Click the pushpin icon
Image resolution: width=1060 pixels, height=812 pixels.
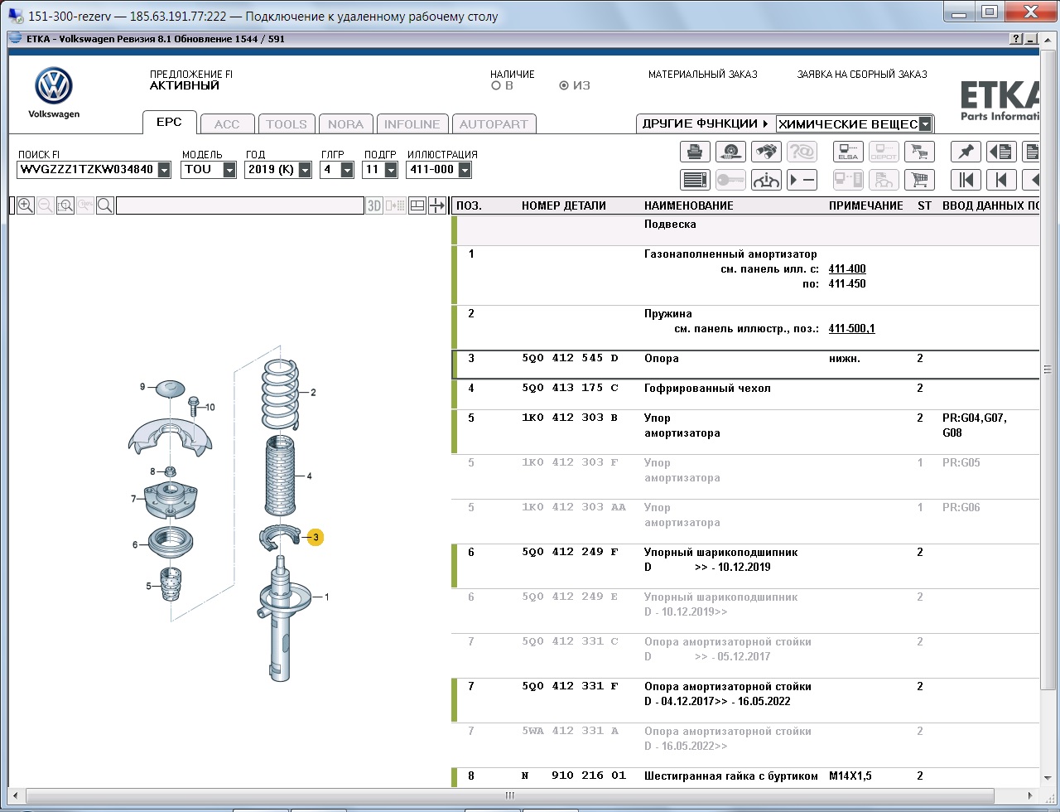tap(966, 152)
